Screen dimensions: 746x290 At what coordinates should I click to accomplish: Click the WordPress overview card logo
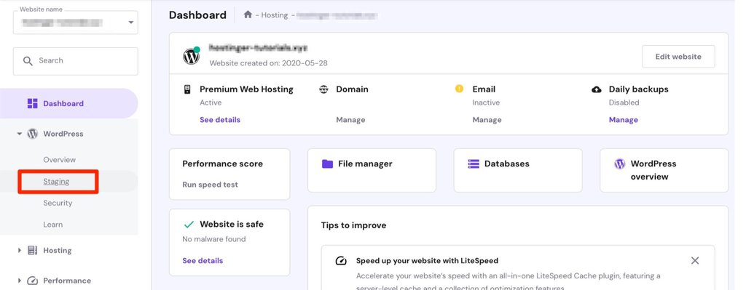(619, 164)
